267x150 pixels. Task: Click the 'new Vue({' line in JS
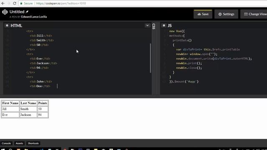pyautogui.click(x=177, y=31)
